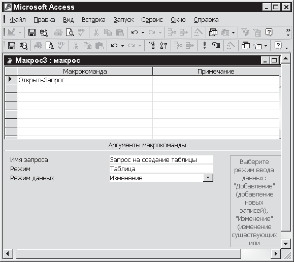Image resolution: width=294 pixels, height=262 pixels.
Task: Open the Сервис menu
Action: click(152, 20)
